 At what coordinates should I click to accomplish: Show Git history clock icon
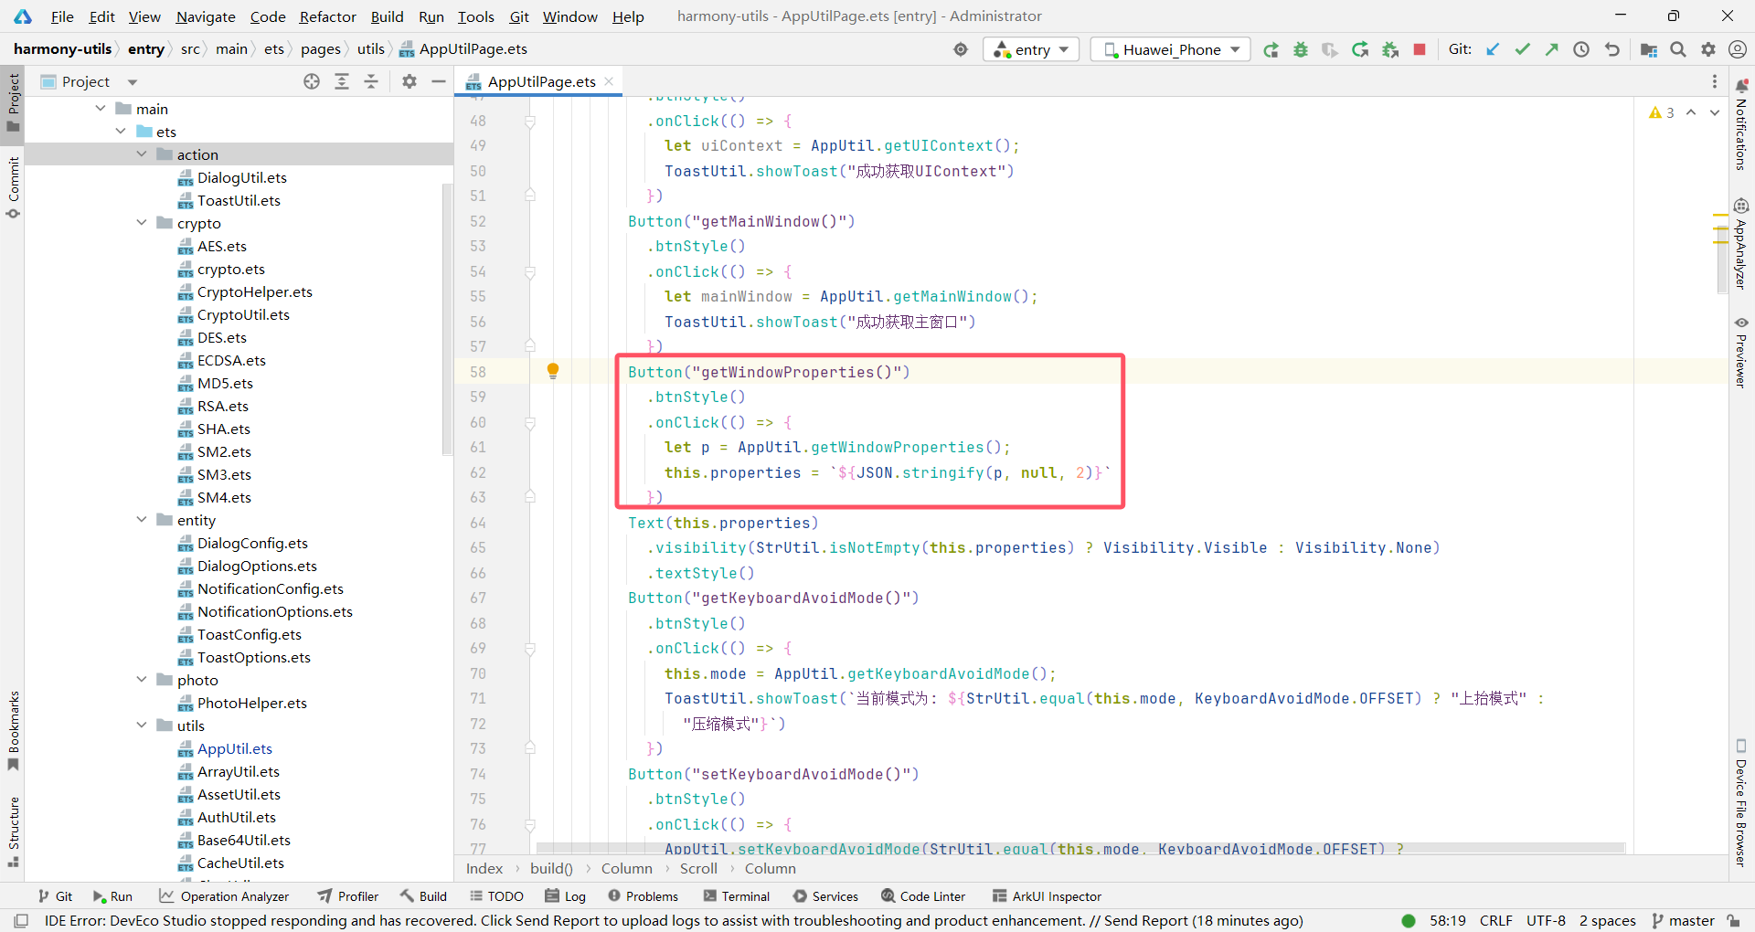click(1581, 49)
